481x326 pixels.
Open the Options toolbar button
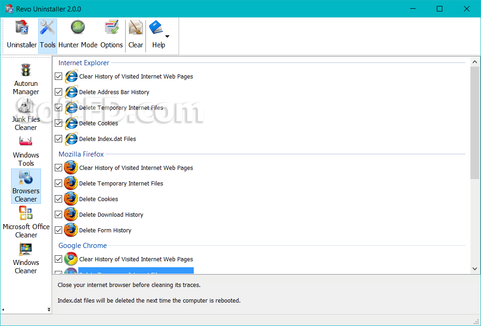click(112, 35)
